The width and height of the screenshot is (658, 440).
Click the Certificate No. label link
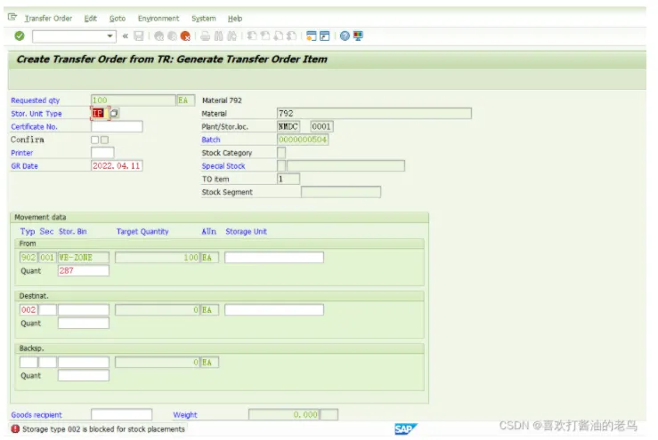(34, 126)
